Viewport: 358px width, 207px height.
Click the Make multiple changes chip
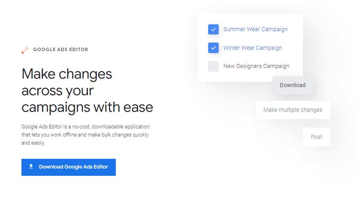[293, 110]
